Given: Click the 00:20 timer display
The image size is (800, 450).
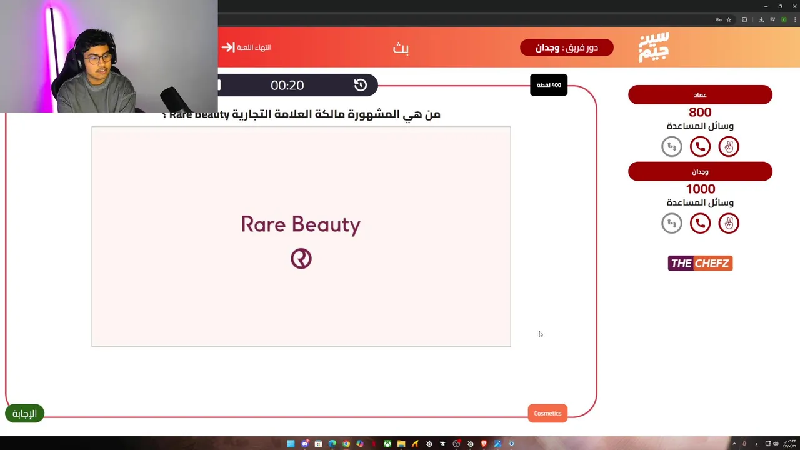Looking at the screenshot, I should click(287, 85).
